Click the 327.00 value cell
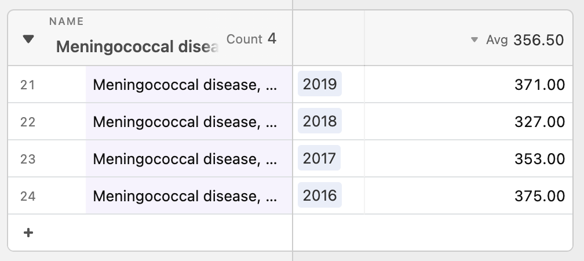The width and height of the screenshot is (584, 261). coord(469,122)
